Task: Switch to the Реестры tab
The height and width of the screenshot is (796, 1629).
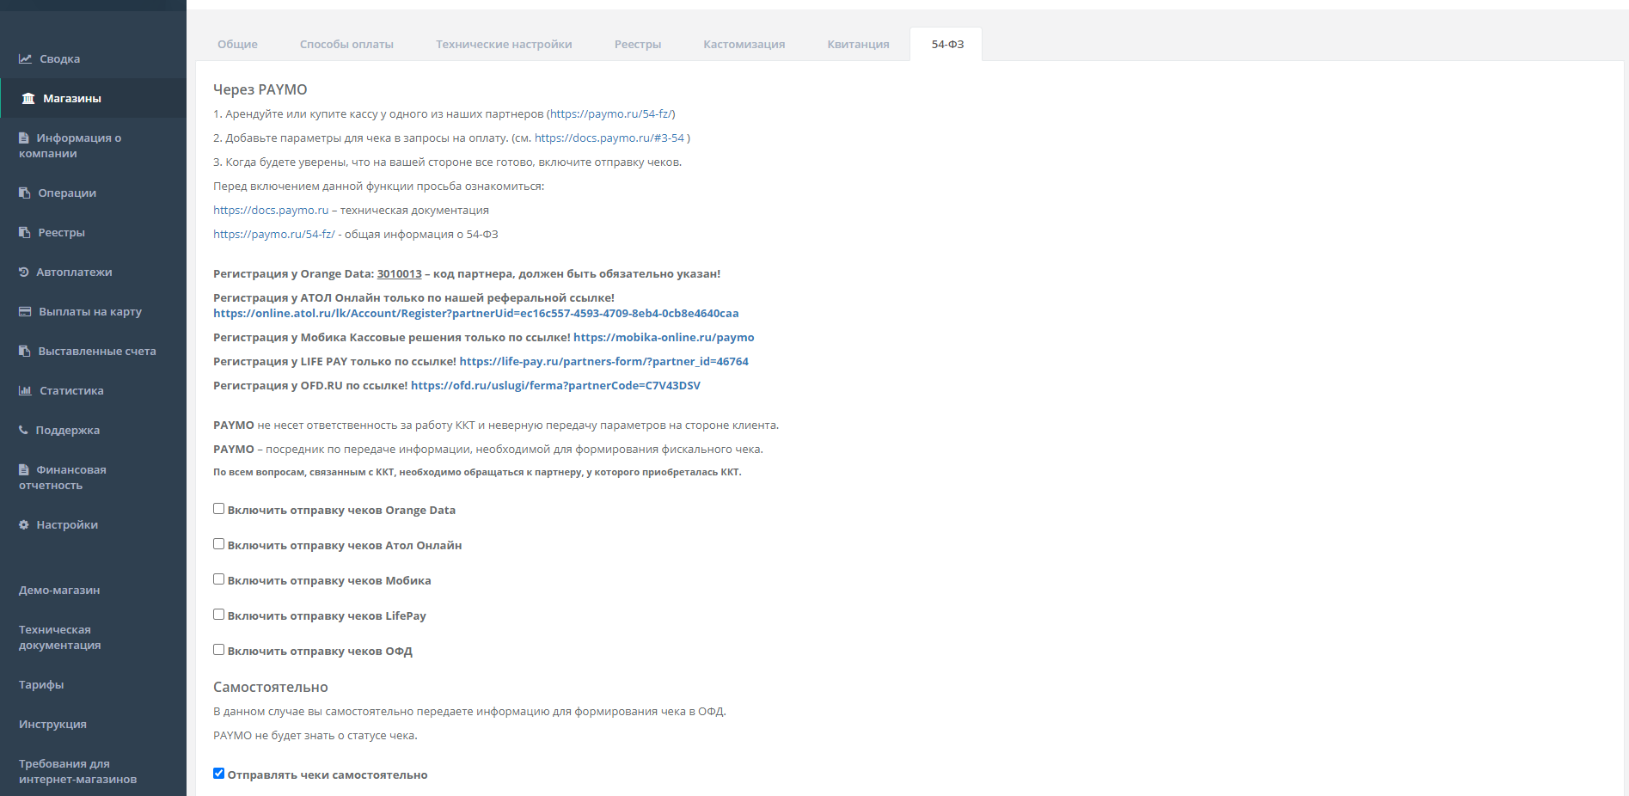Action: (638, 45)
